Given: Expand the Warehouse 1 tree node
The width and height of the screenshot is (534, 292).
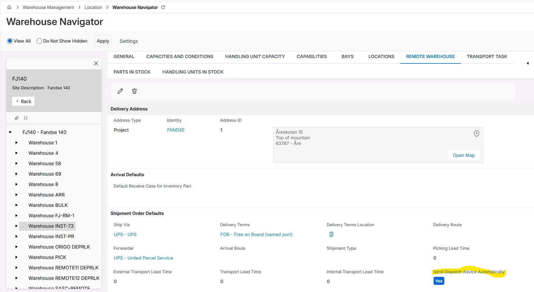Looking at the screenshot, I should pyautogui.click(x=16, y=143).
